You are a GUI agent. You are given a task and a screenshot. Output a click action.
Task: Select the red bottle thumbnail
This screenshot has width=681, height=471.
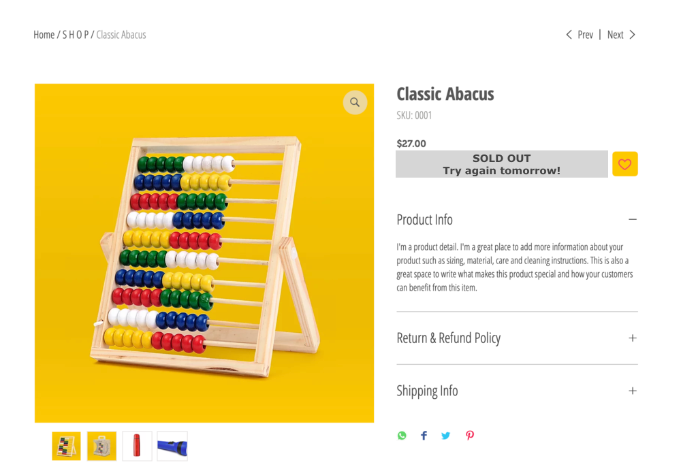pos(137,446)
